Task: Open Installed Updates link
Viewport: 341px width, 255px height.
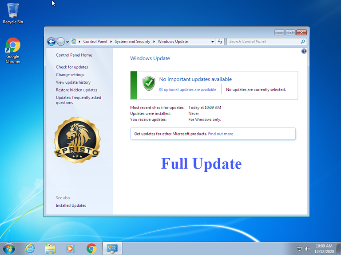Action: tap(71, 205)
